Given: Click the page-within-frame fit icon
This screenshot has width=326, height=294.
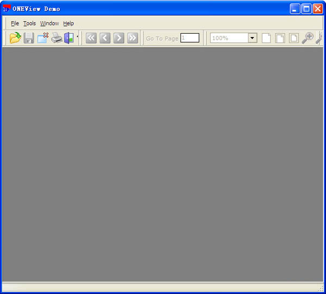Looking at the screenshot, I should [293, 38].
